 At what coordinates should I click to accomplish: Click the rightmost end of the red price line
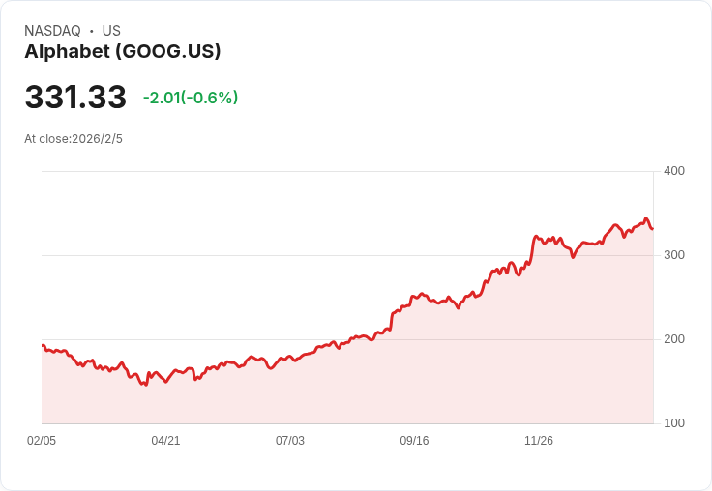[x=652, y=229]
